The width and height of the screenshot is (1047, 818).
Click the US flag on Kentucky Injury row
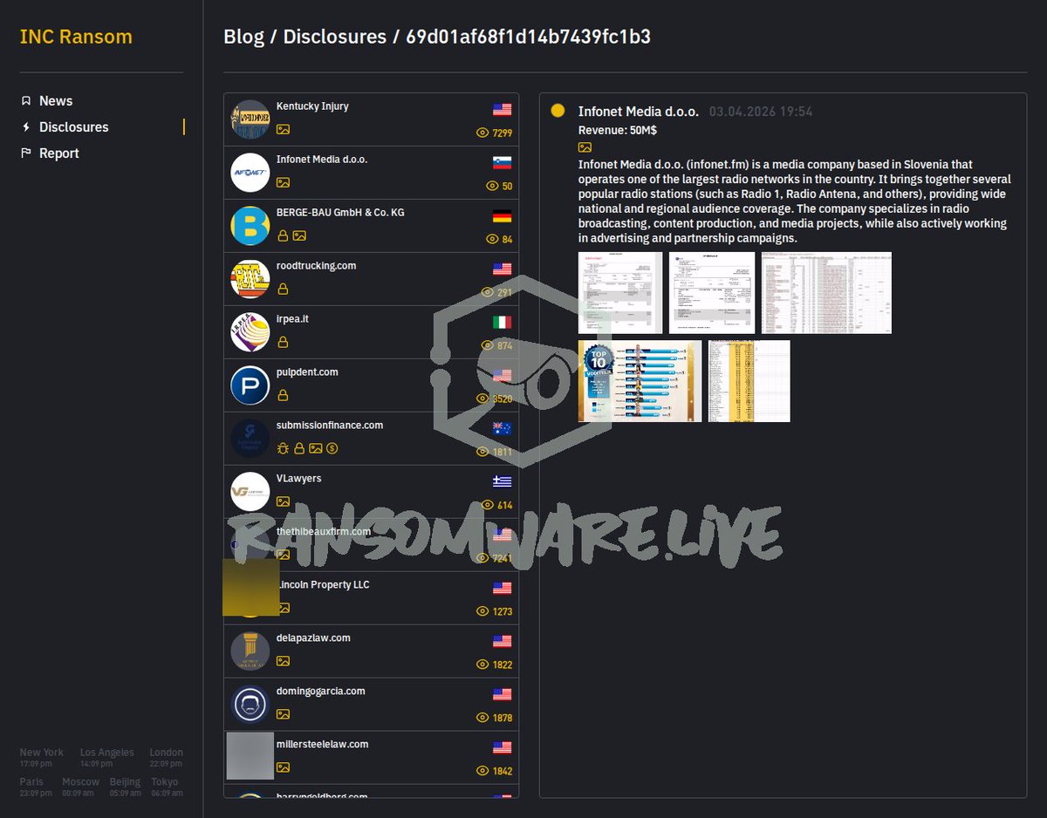[x=502, y=110]
